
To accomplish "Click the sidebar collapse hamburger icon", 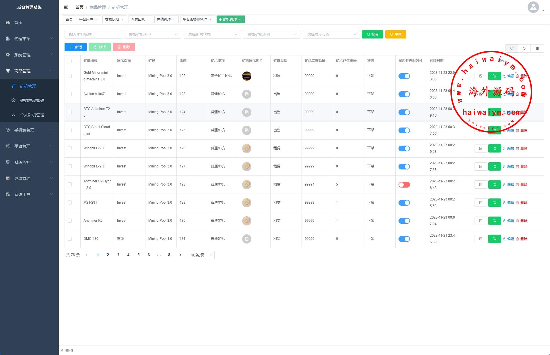I will pos(66,7).
